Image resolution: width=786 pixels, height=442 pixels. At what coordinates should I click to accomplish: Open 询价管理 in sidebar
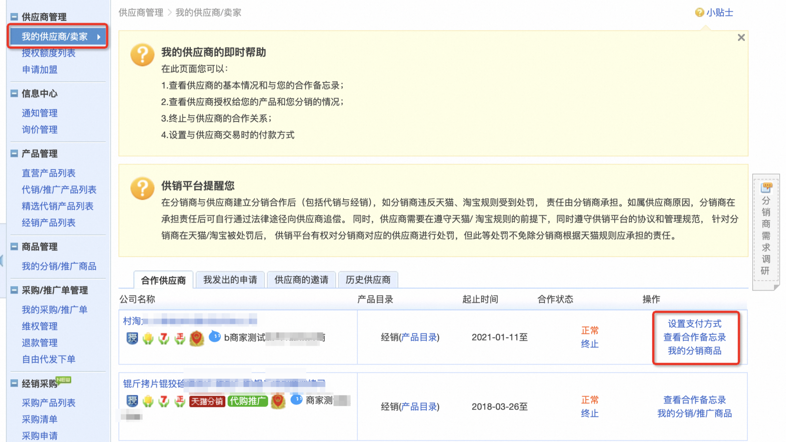40,130
